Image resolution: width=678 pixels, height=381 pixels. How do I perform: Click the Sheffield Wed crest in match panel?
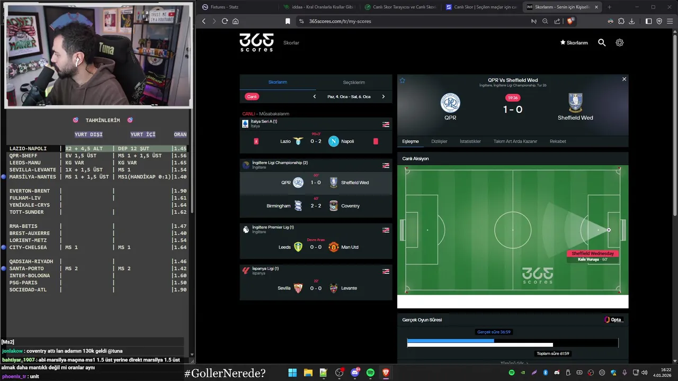click(575, 102)
